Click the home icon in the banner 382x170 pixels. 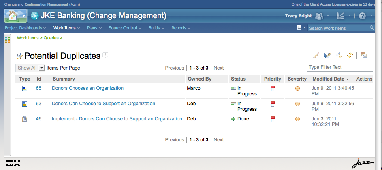pos(13,16)
